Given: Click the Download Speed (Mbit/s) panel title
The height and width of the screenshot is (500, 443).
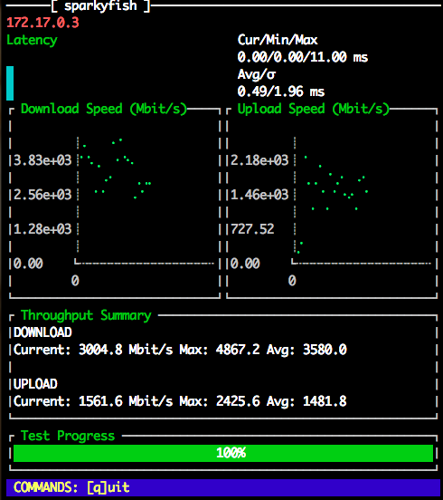Looking at the screenshot, I should coord(104,109).
